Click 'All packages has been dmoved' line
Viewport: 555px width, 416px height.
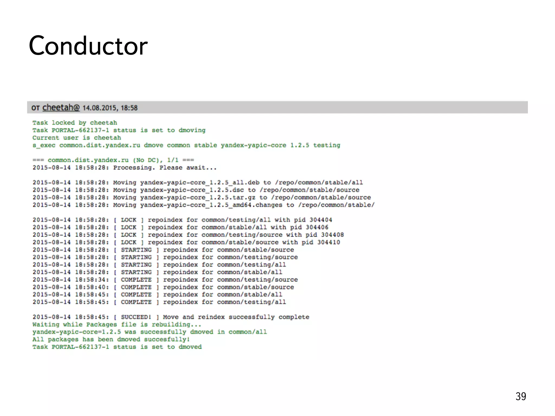click(111, 339)
